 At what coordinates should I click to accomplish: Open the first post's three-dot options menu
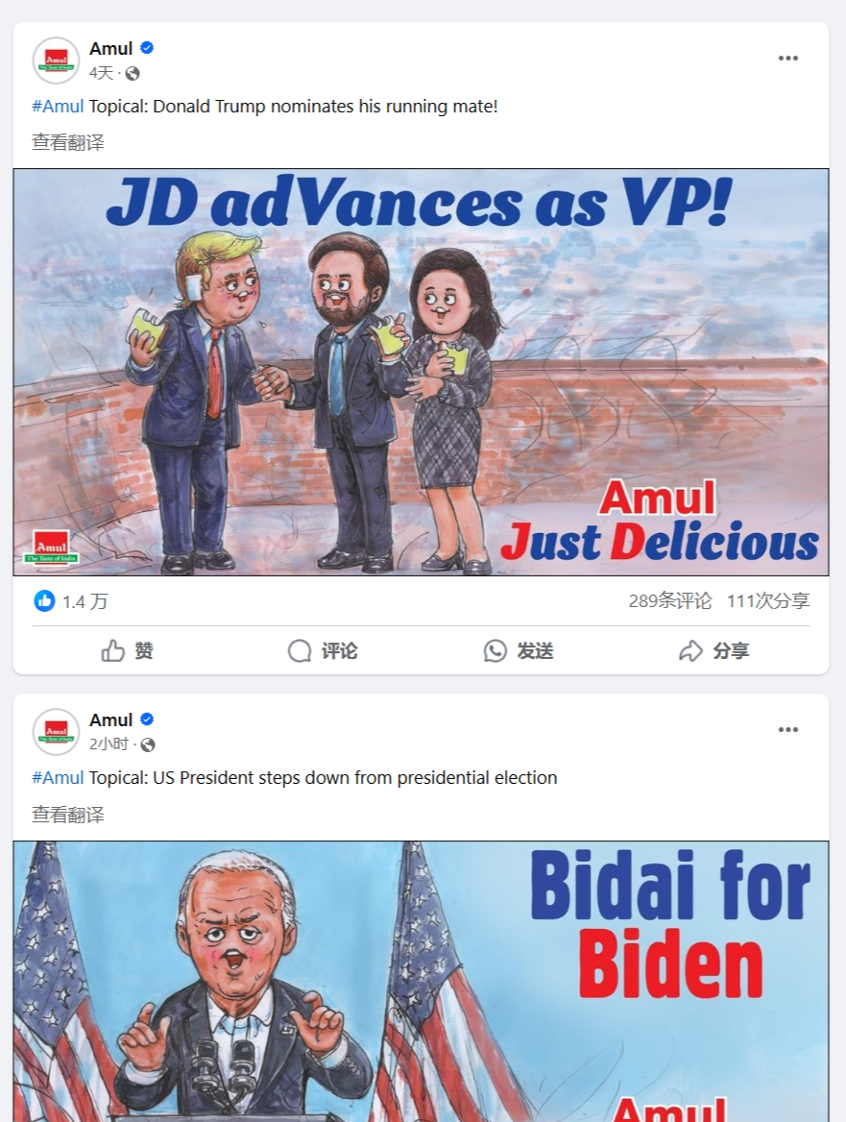click(787, 58)
